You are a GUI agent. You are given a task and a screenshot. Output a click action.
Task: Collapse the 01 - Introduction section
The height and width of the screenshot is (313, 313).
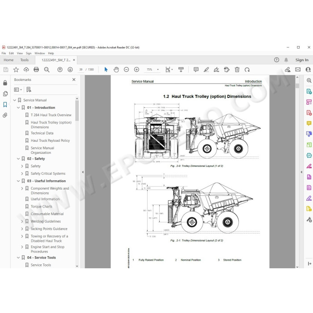click(x=18, y=108)
